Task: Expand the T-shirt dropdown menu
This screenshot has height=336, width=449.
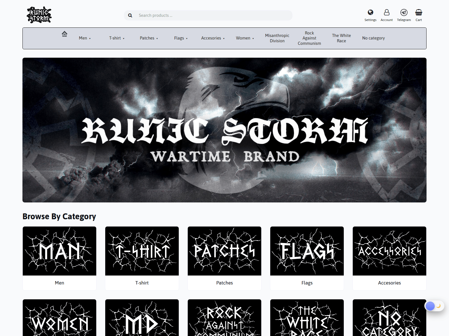Action: click(116, 38)
